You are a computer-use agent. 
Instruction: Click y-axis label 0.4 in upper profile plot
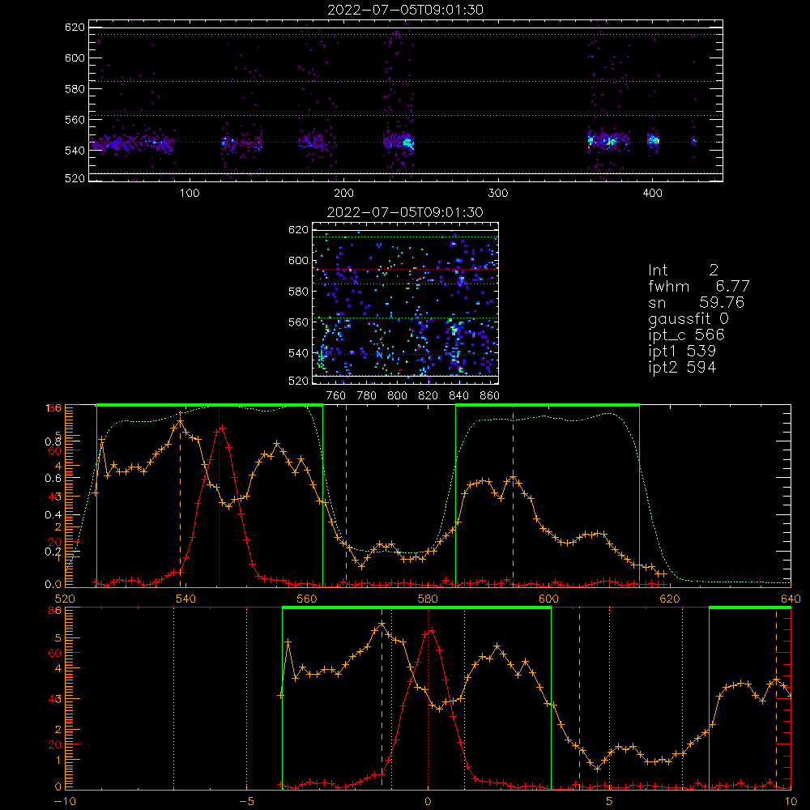click(x=53, y=515)
